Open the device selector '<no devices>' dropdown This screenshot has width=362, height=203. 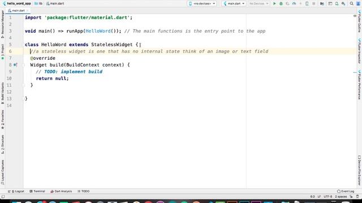pyautogui.click(x=202, y=3)
